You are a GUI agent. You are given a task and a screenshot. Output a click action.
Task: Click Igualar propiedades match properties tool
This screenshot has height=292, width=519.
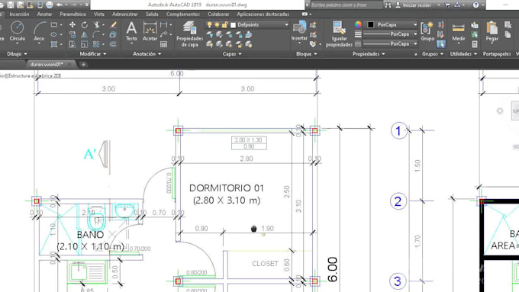[339, 34]
